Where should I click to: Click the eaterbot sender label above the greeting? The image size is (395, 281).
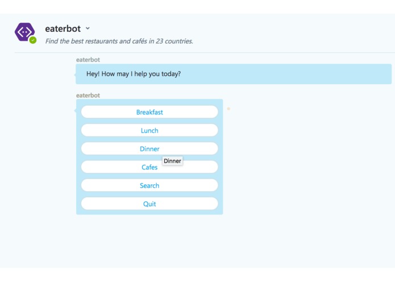[88, 60]
